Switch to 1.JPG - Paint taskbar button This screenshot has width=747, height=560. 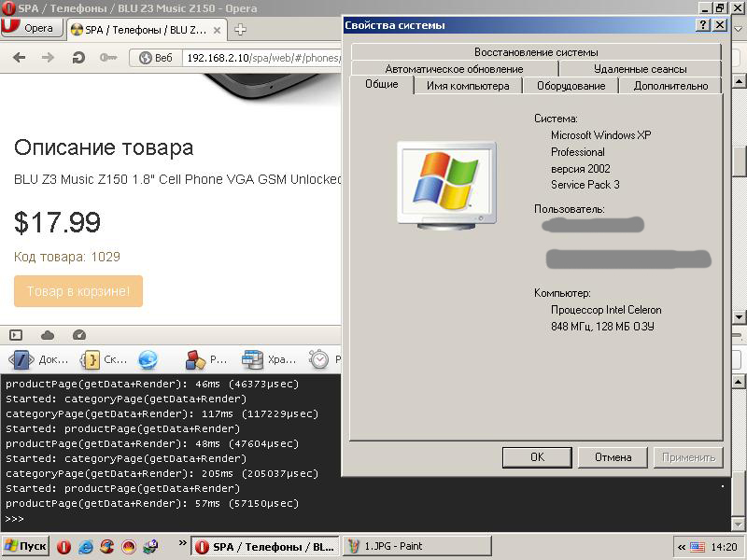pos(416,546)
